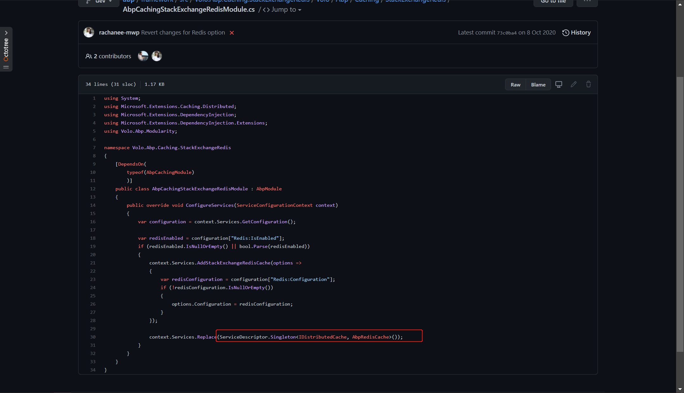This screenshot has height=393, width=684.
Task: View the 2 contributors list
Action: click(x=108, y=56)
